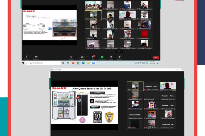Select the Denpasar / I Made tile
This screenshot has height=136, width=205.
coord(168,105)
